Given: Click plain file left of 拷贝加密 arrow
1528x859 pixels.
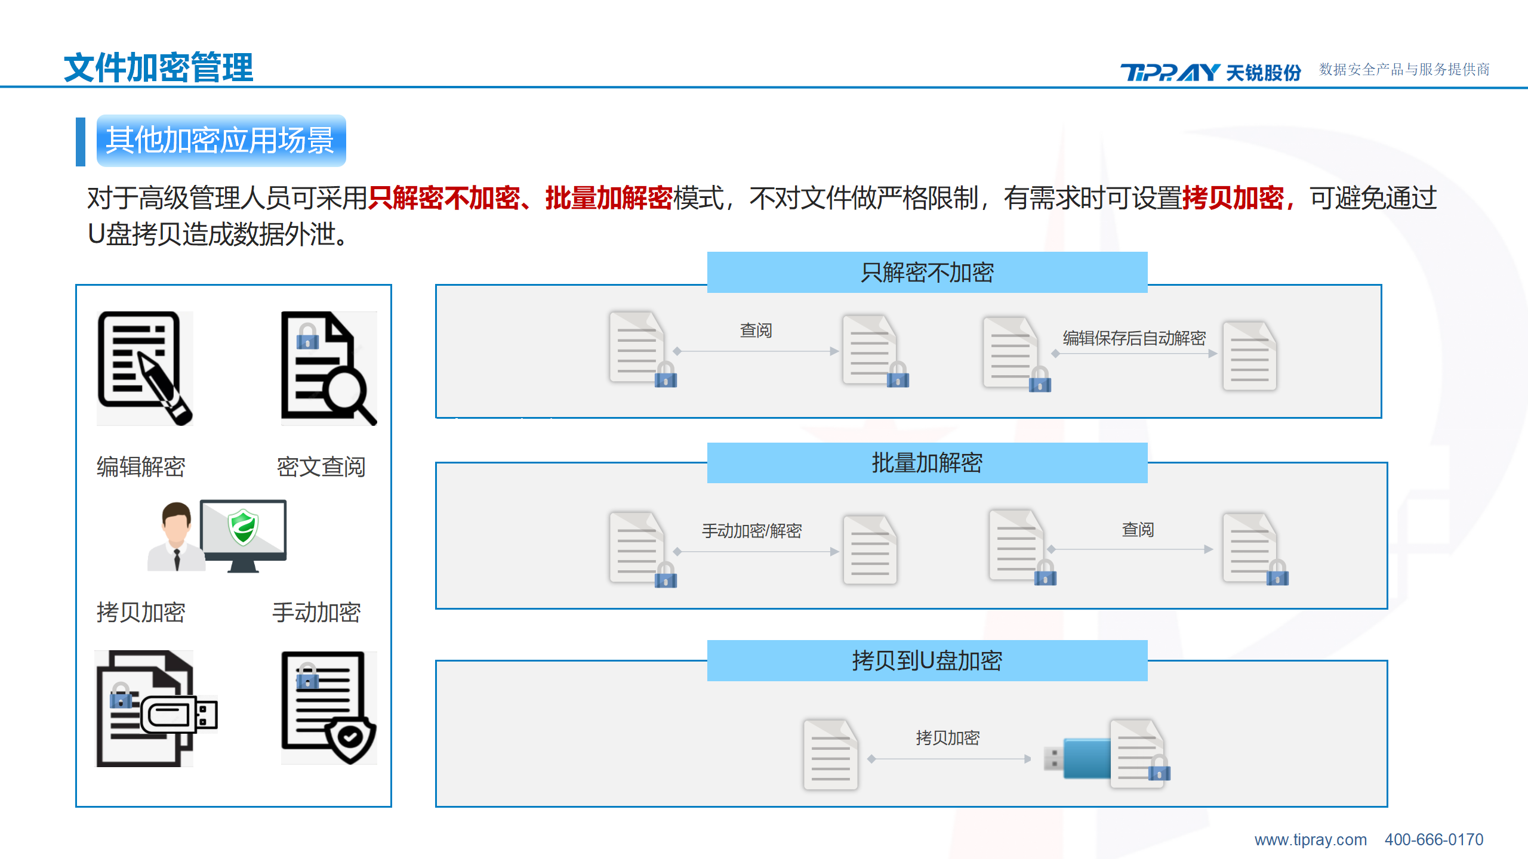Looking at the screenshot, I should pyautogui.click(x=830, y=755).
